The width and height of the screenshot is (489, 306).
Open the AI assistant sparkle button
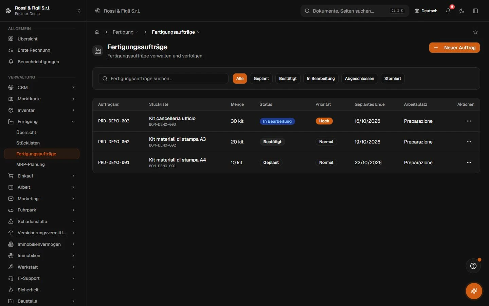[x=474, y=291]
